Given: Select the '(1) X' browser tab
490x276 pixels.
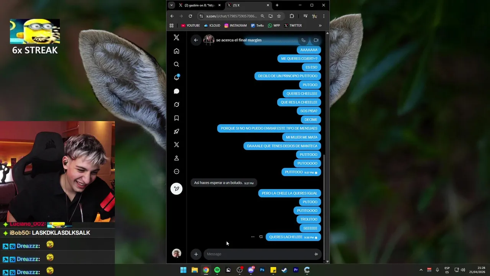Looking at the screenshot, I should pos(248,5).
